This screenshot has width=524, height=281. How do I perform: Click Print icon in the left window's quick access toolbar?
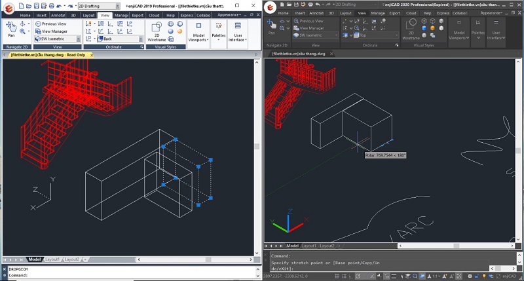(52, 6)
